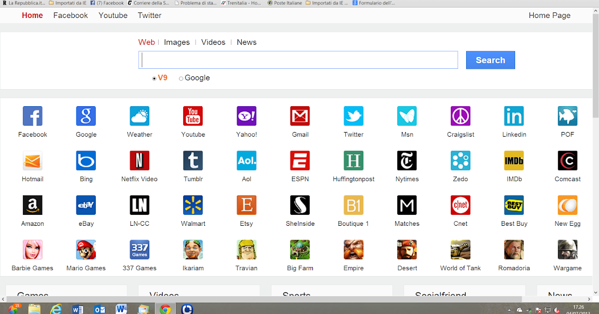Open the Amazon shortcut icon
This screenshot has width=599, height=314.
click(x=32, y=205)
